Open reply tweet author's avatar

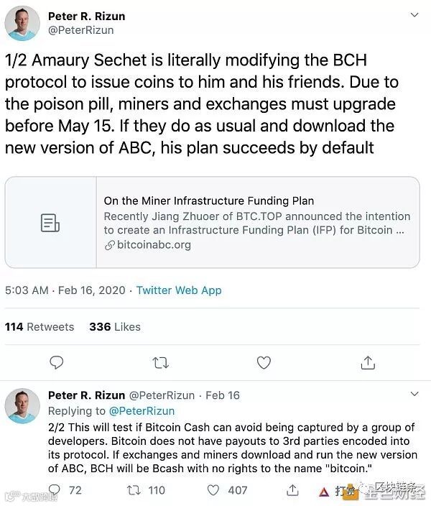22,406
